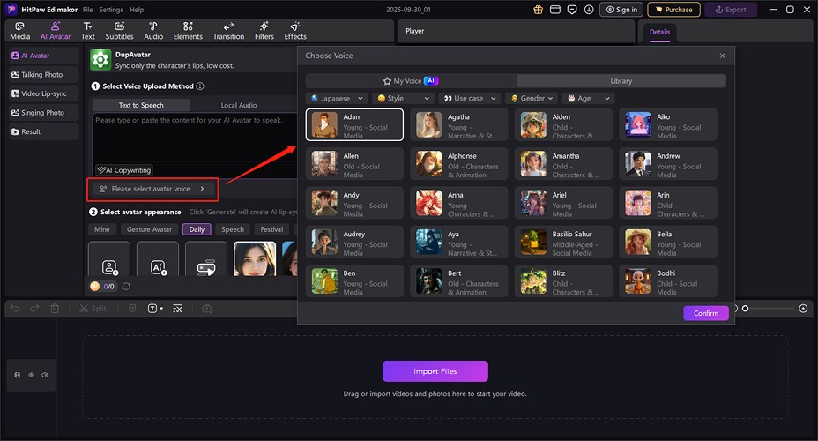Click the timeline zoom slider handle
Viewport: 818px width, 441px height.
pos(745,309)
